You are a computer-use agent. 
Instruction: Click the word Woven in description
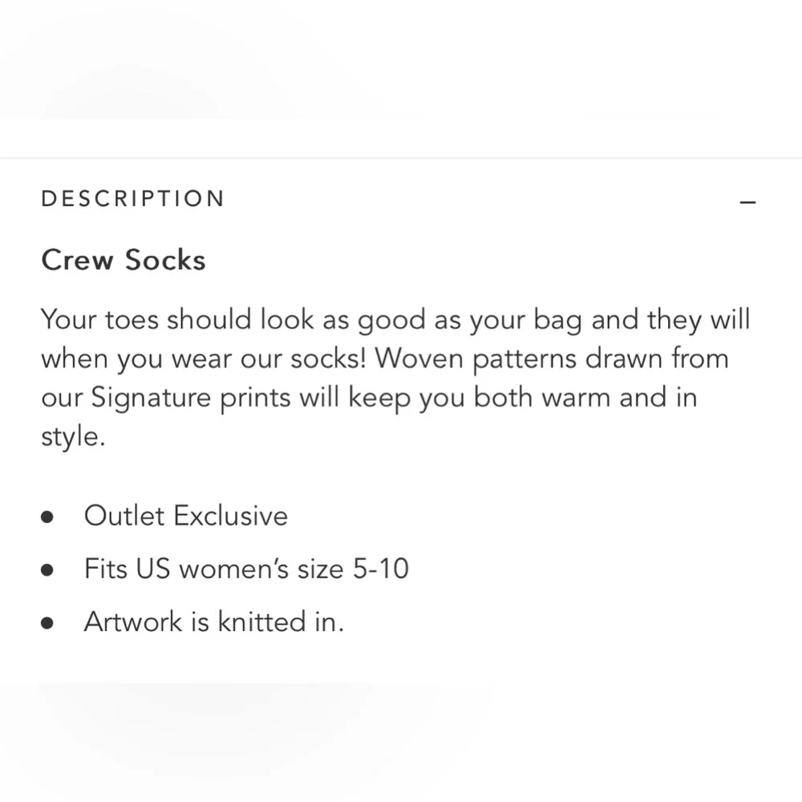coord(419,358)
